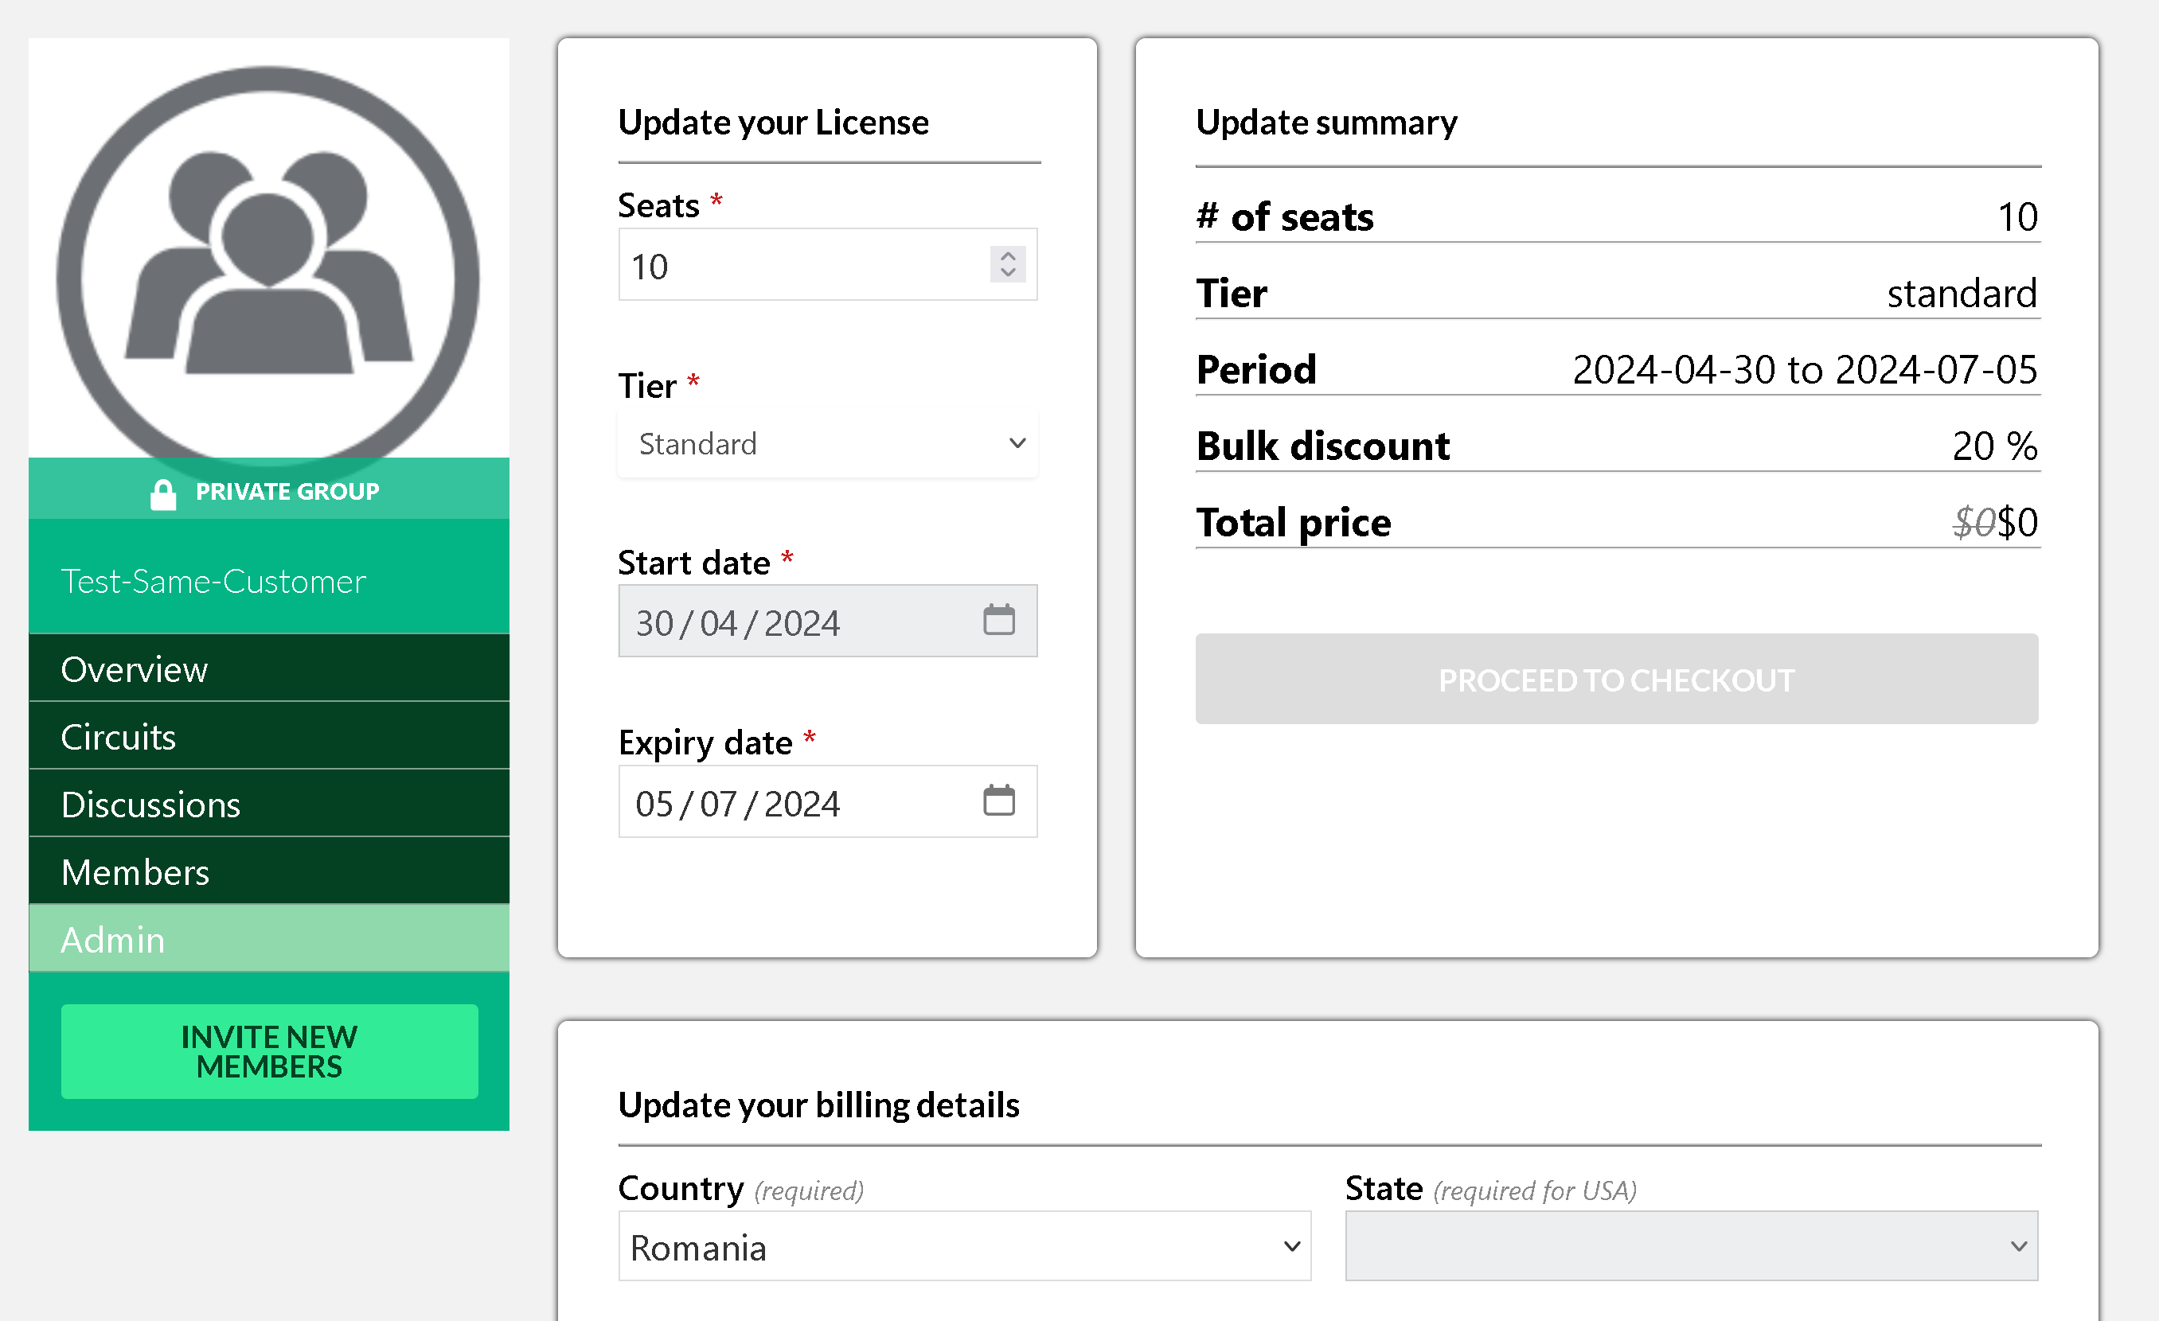Click Invite New Members button
Screen dimensions: 2159x1321
coord(269,1051)
